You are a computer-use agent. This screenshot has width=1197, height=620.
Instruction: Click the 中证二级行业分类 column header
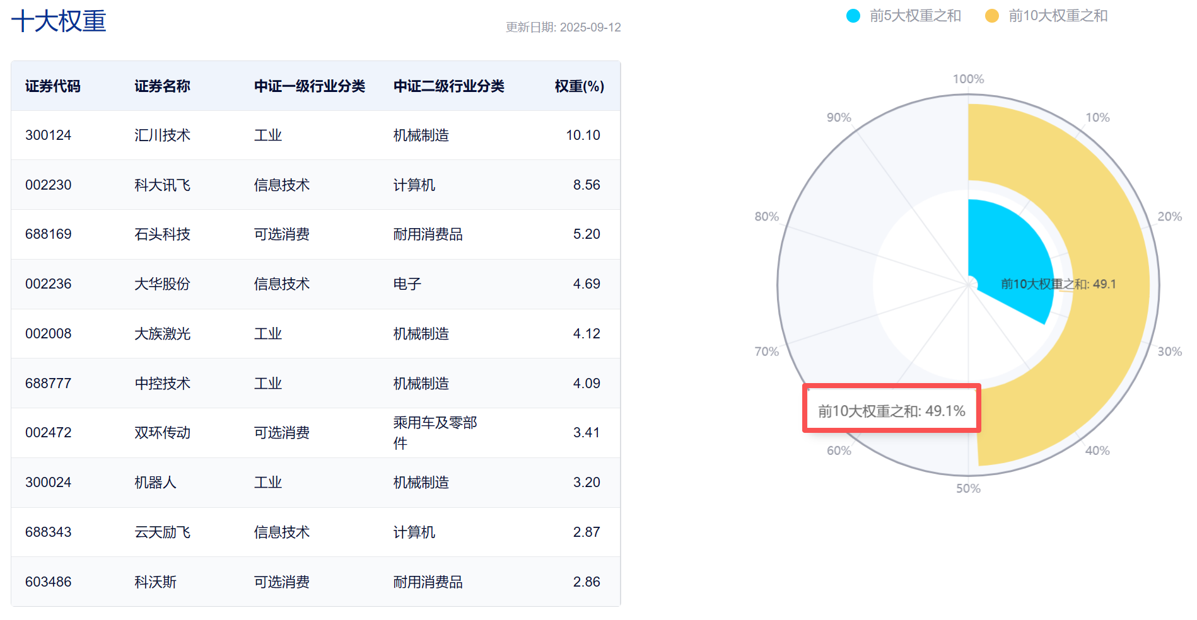pos(449,86)
